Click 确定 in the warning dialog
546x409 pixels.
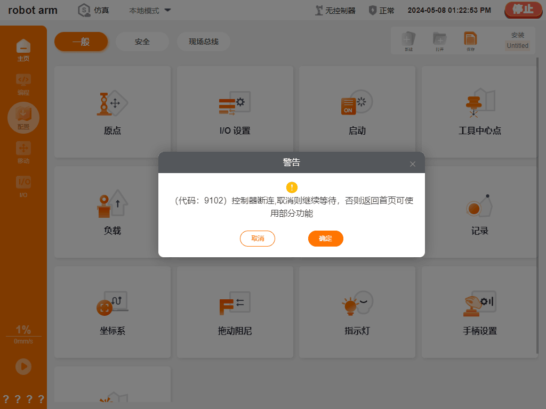point(326,239)
